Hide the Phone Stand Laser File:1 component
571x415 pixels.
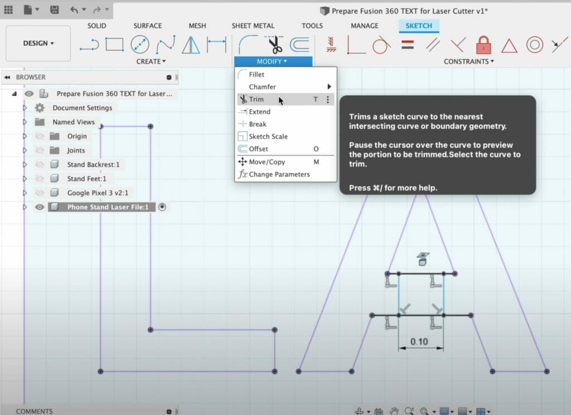coord(39,207)
